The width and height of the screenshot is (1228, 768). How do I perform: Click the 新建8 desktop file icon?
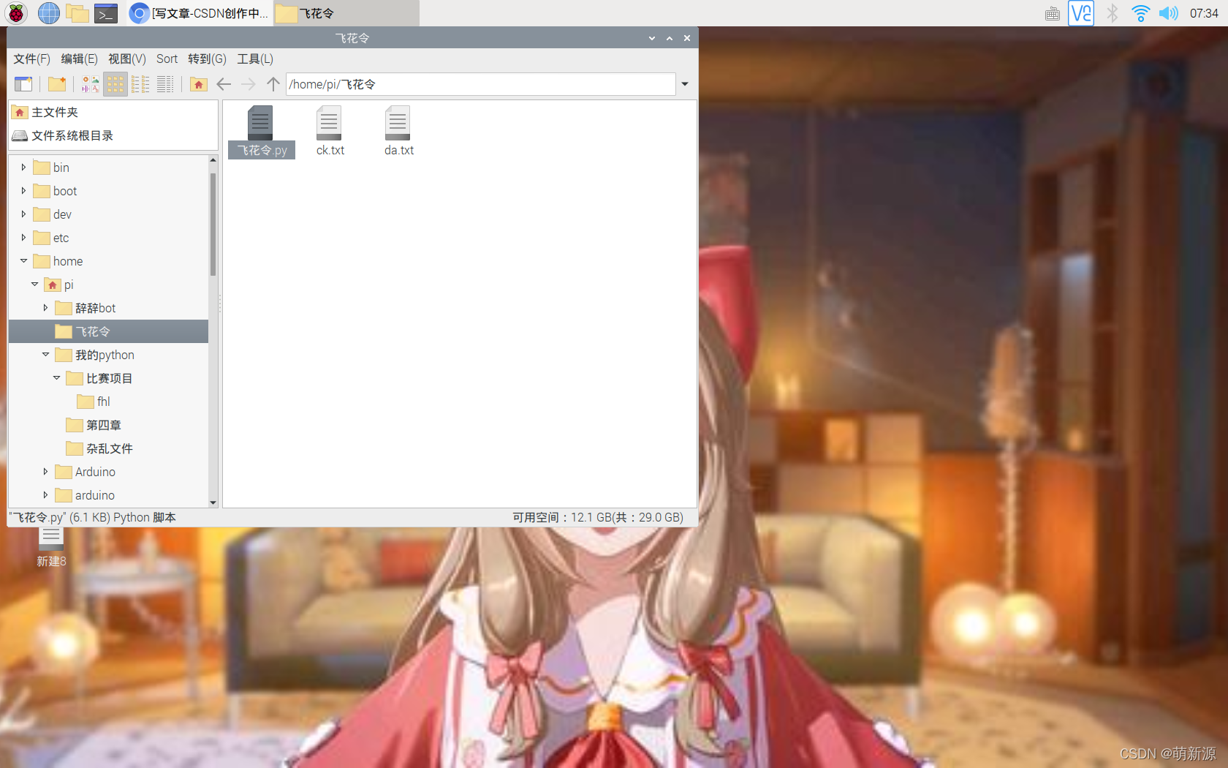pos(51,548)
